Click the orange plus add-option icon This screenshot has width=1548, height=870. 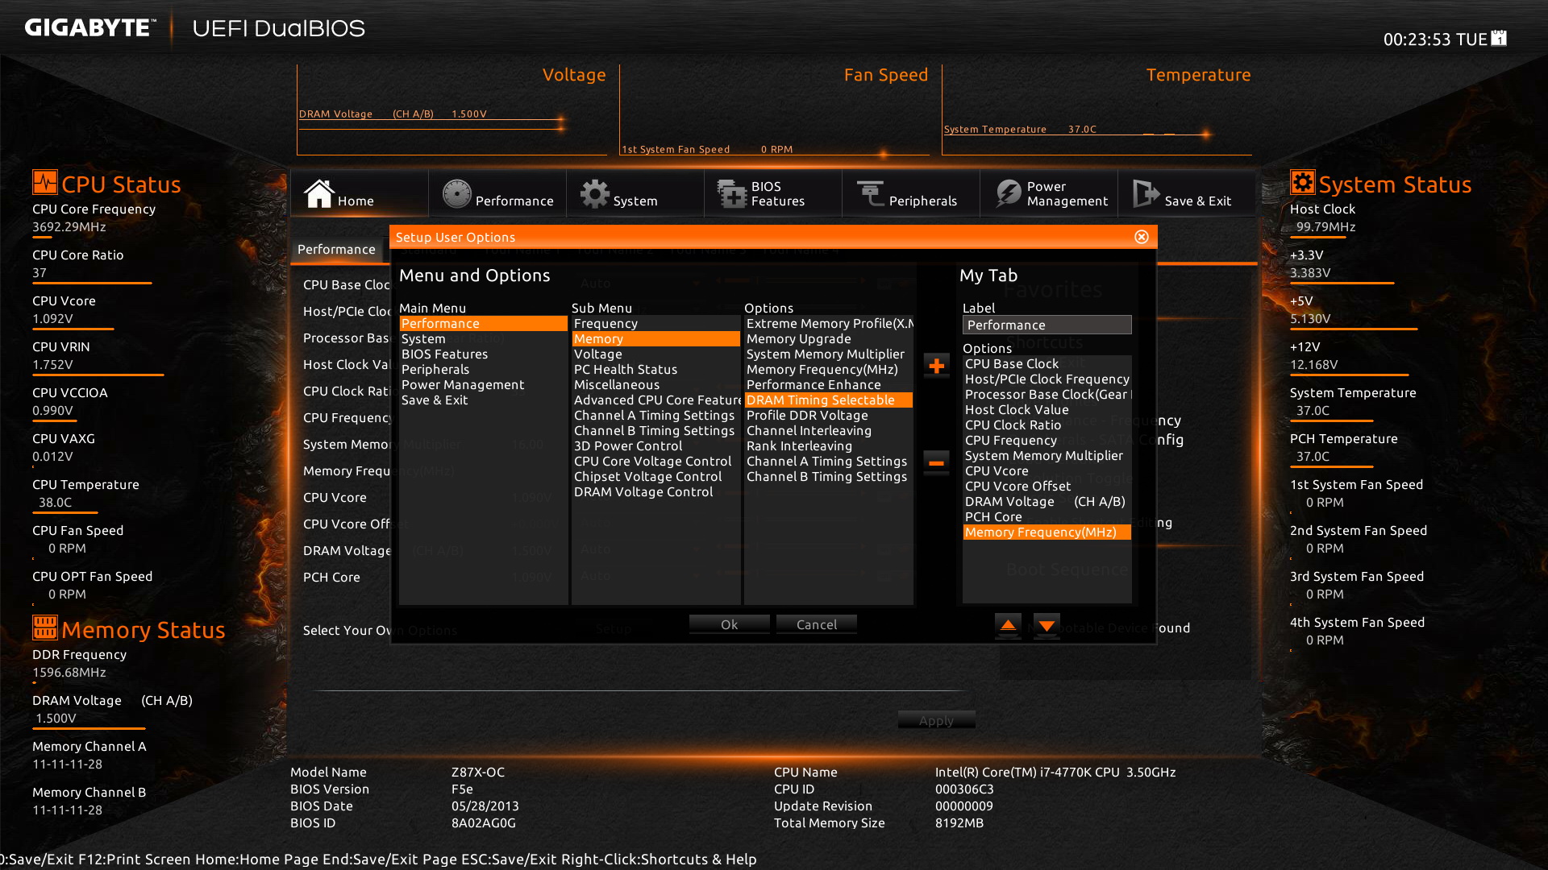tap(936, 366)
